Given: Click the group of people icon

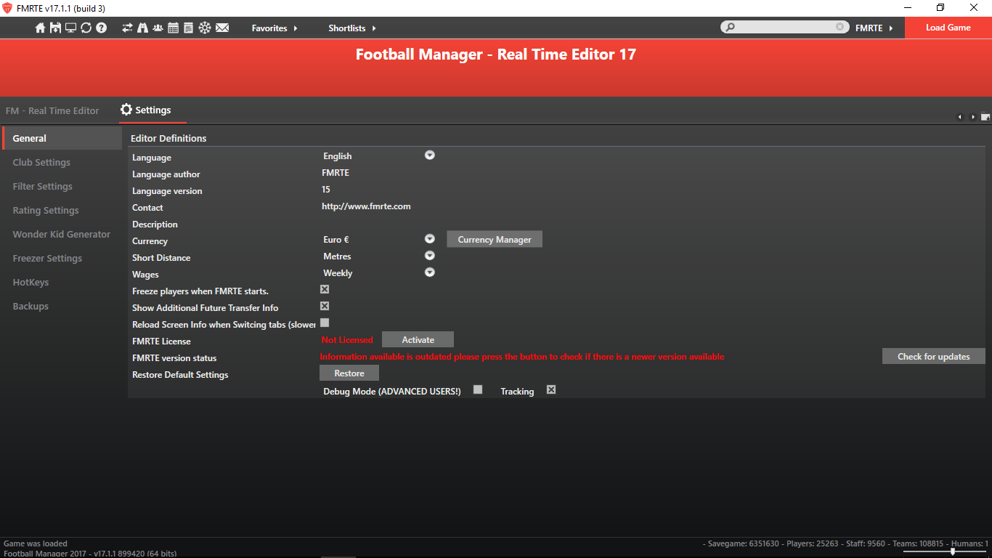Looking at the screenshot, I should point(158,28).
